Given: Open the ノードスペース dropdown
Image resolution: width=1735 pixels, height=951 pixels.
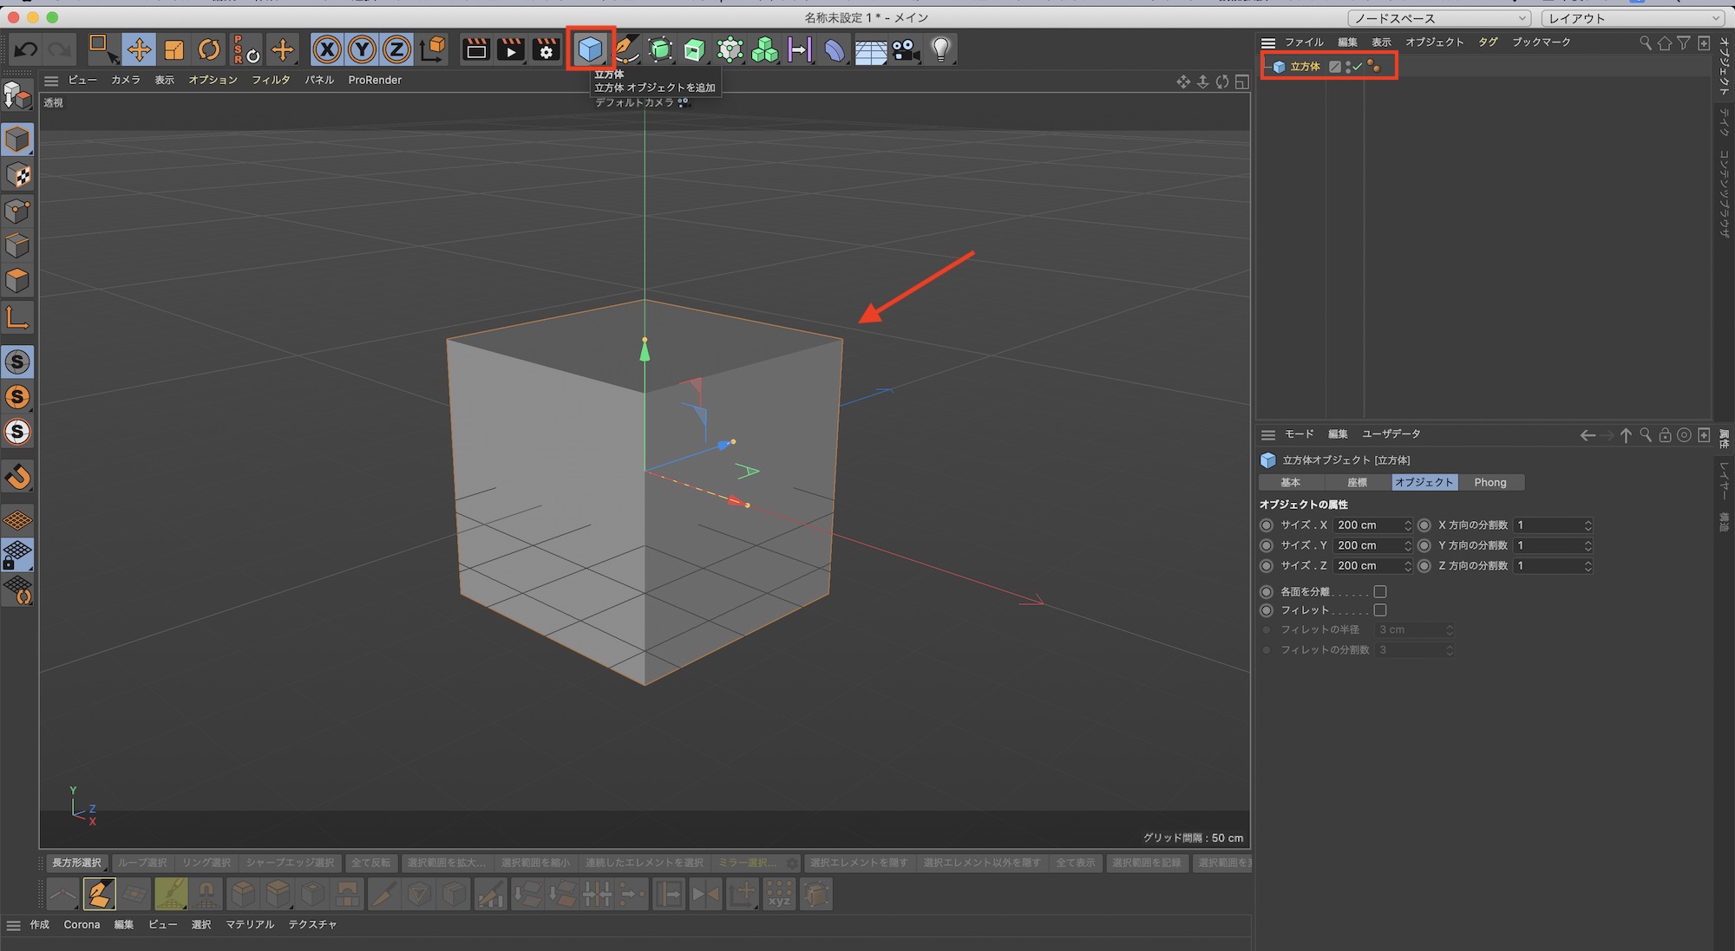Looking at the screenshot, I should click(1439, 18).
